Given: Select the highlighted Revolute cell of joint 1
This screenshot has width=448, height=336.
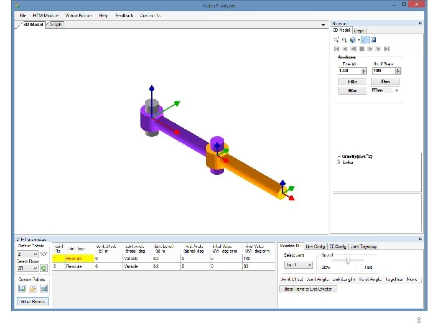Looking at the screenshot, I should (80, 259).
